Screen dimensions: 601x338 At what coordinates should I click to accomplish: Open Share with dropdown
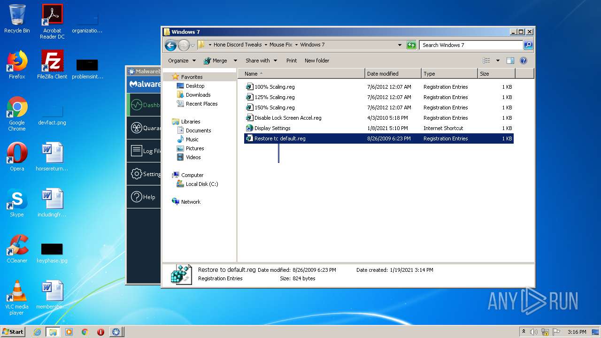pos(261,61)
